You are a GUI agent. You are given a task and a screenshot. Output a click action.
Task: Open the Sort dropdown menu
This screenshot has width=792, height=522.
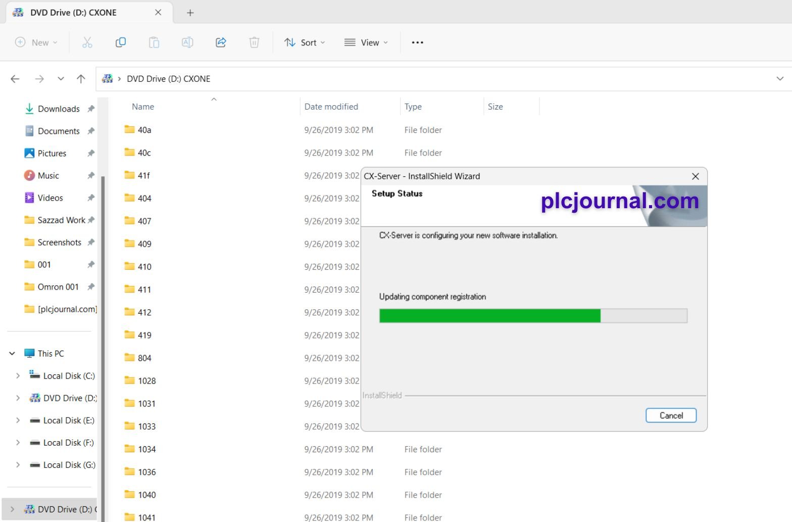pyautogui.click(x=305, y=42)
